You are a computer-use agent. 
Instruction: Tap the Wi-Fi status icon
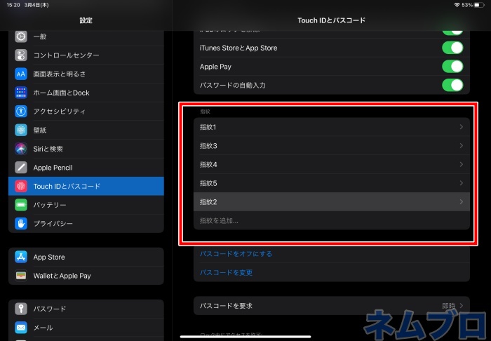click(457, 5)
